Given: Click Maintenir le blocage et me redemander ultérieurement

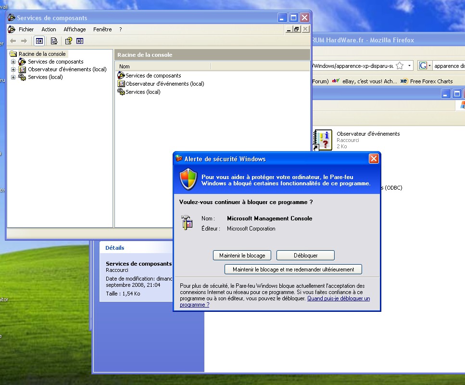Looking at the screenshot, I should 293,269.
